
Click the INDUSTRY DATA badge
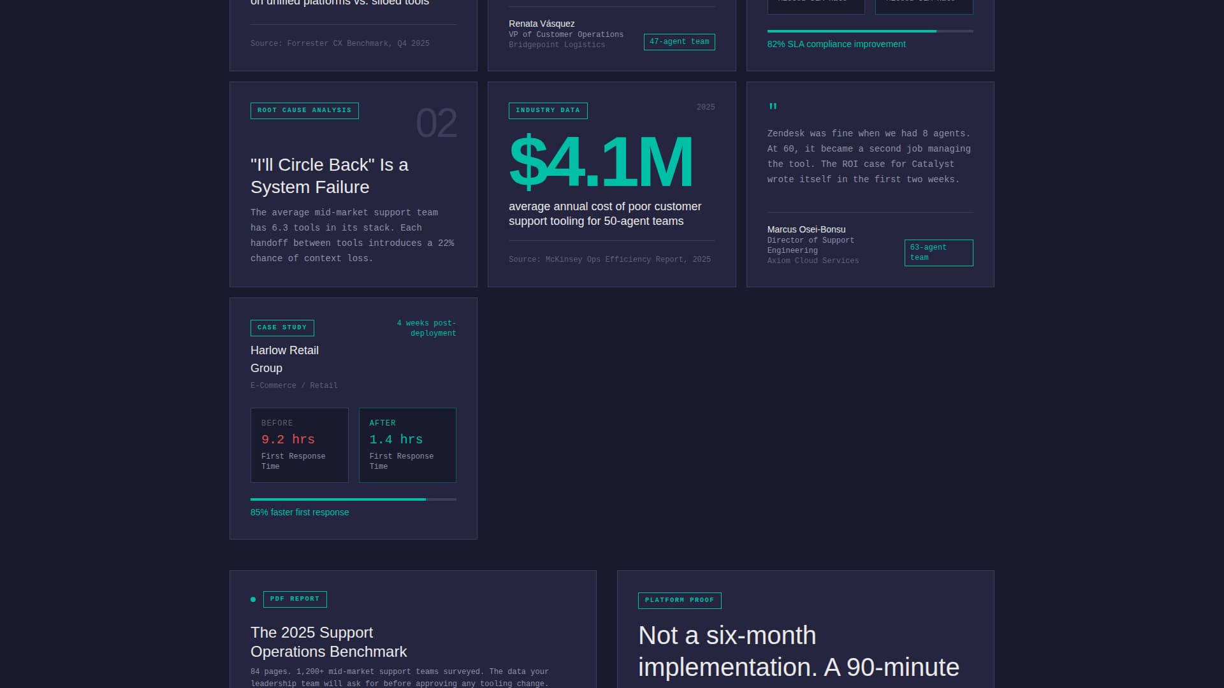(x=548, y=110)
